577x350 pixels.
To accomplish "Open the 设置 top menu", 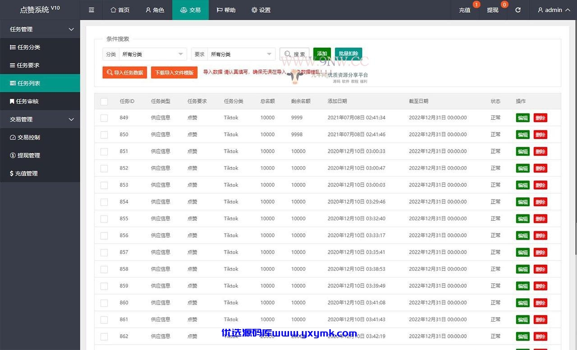I will pos(261,10).
